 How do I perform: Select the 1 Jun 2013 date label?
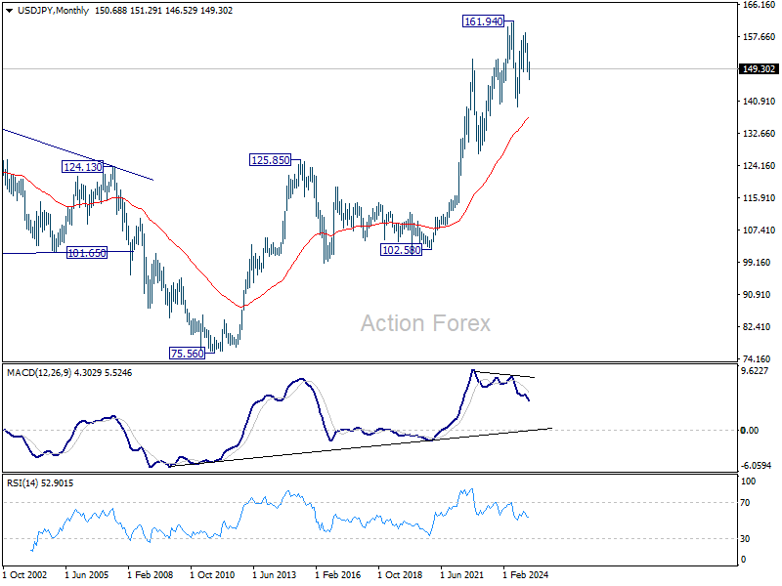pos(275,574)
